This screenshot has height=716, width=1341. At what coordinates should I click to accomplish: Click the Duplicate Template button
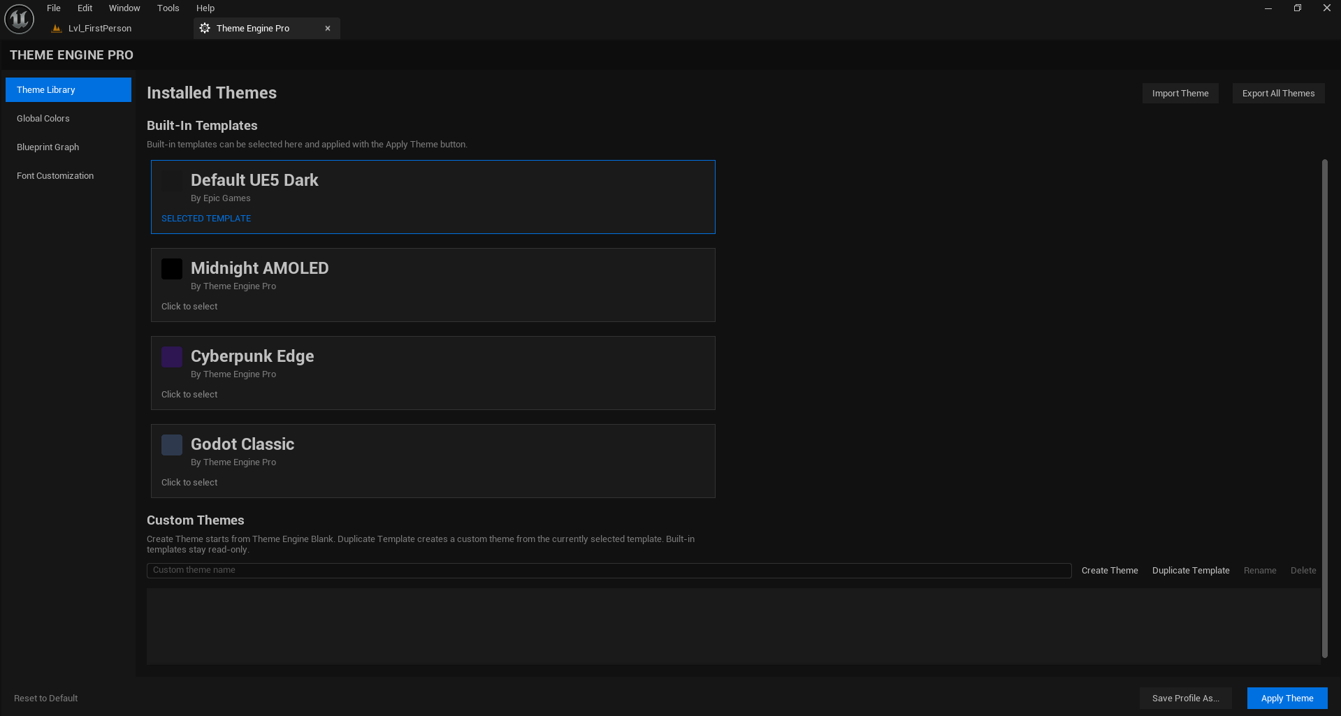1191,570
